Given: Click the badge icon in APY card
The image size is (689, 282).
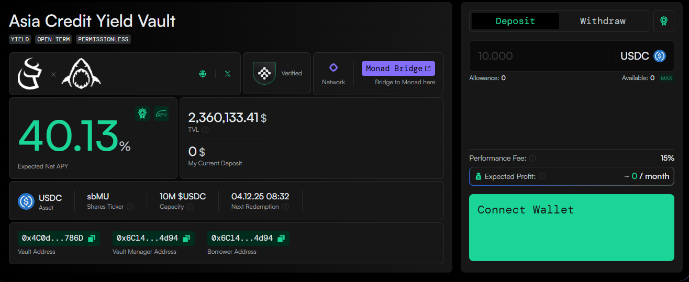Looking at the screenshot, I should [142, 114].
